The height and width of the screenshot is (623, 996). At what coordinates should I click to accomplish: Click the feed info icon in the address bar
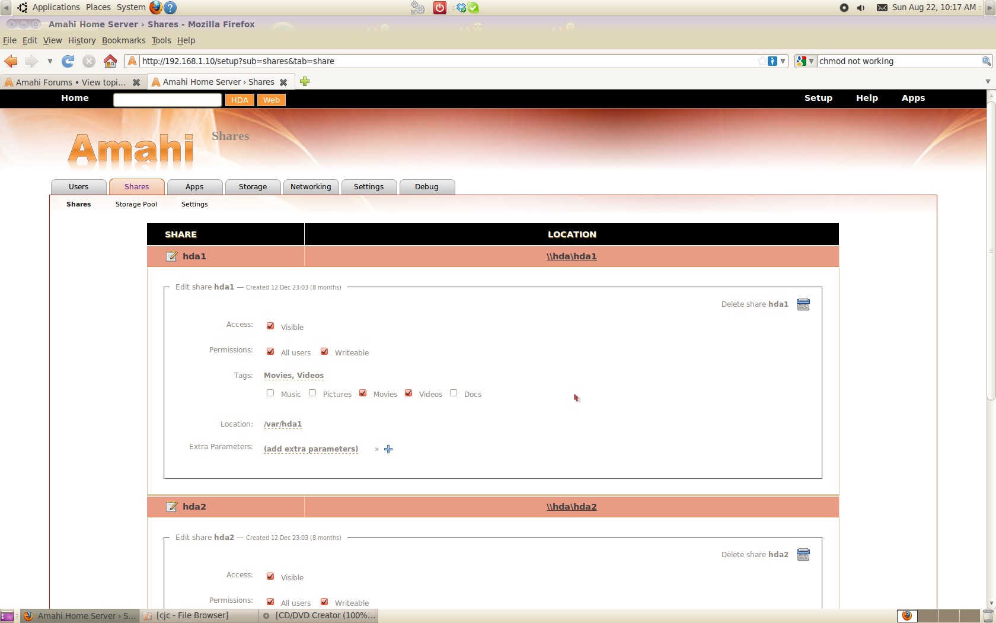772,61
